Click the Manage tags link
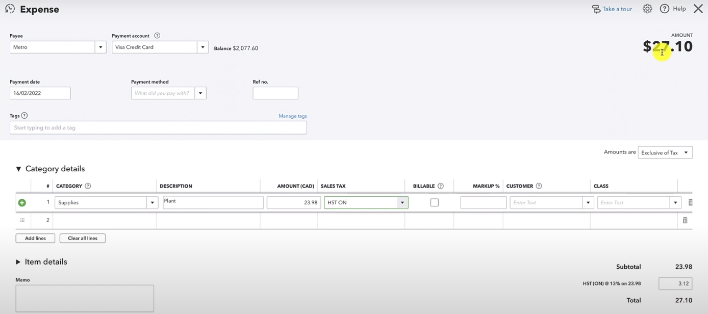708x314 pixels. coord(293,116)
